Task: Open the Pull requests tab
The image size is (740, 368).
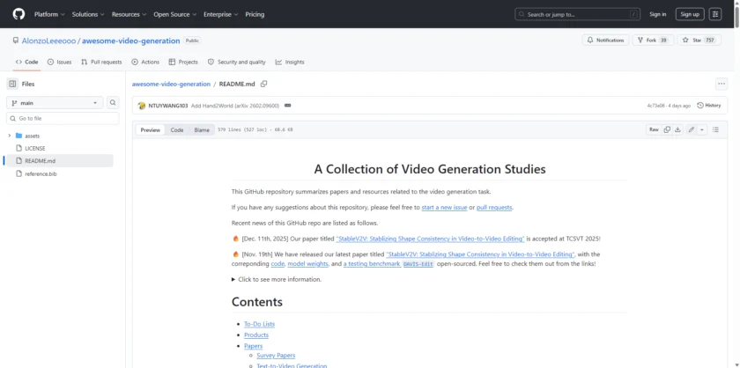Action: click(101, 62)
